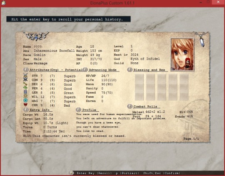
Task: Click the profile line 'You like to read.'
Action: point(90,131)
